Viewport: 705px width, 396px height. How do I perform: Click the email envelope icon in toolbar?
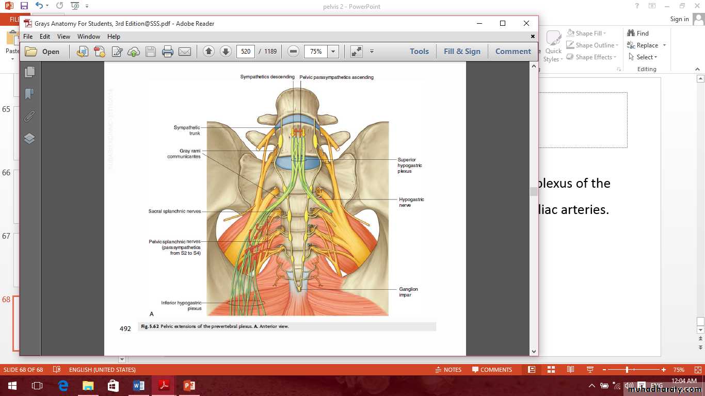click(184, 52)
